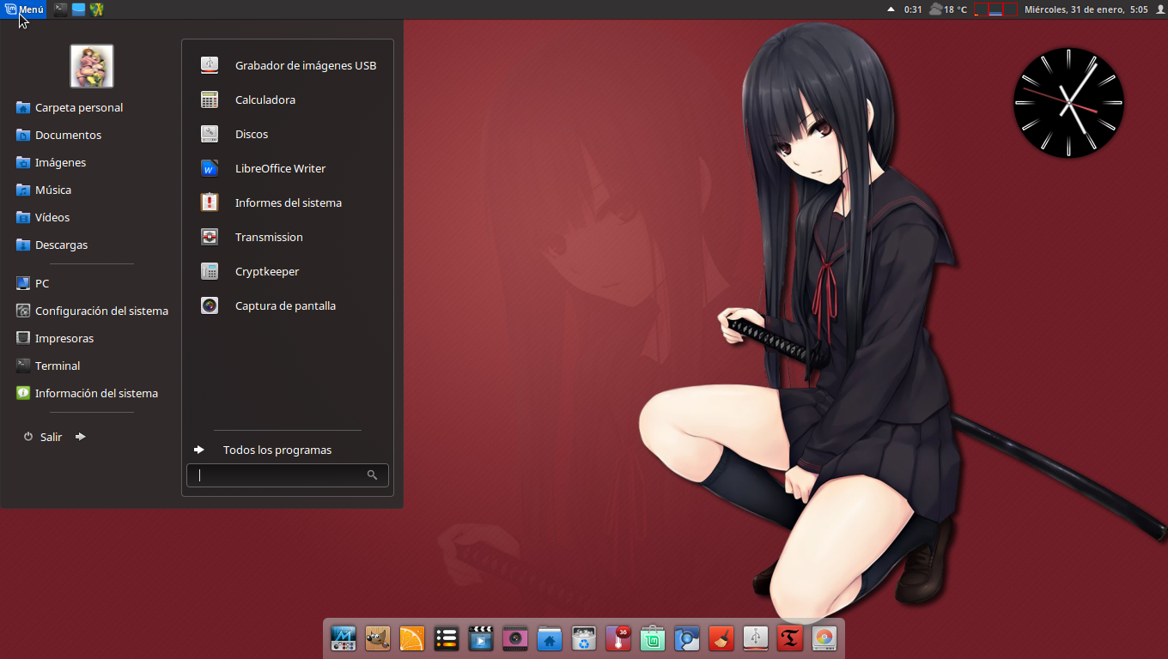Click the 0:31 timer in the panel
Image resolution: width=1168 pixels, height=659 pixels.
(x=913, y=9)
